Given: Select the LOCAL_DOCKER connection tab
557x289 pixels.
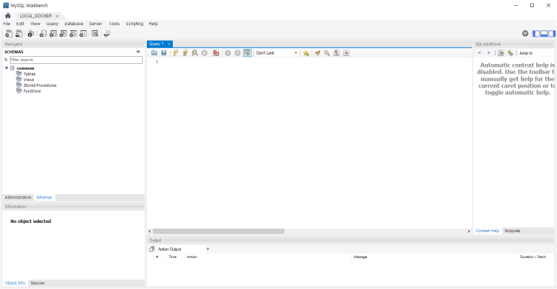Looking at the screenshot, I should click(35, 16).
